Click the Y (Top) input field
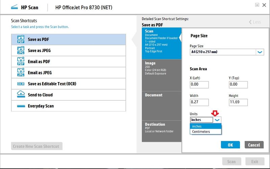This screenshot has height=169, width=270. [x=238, y=84]
